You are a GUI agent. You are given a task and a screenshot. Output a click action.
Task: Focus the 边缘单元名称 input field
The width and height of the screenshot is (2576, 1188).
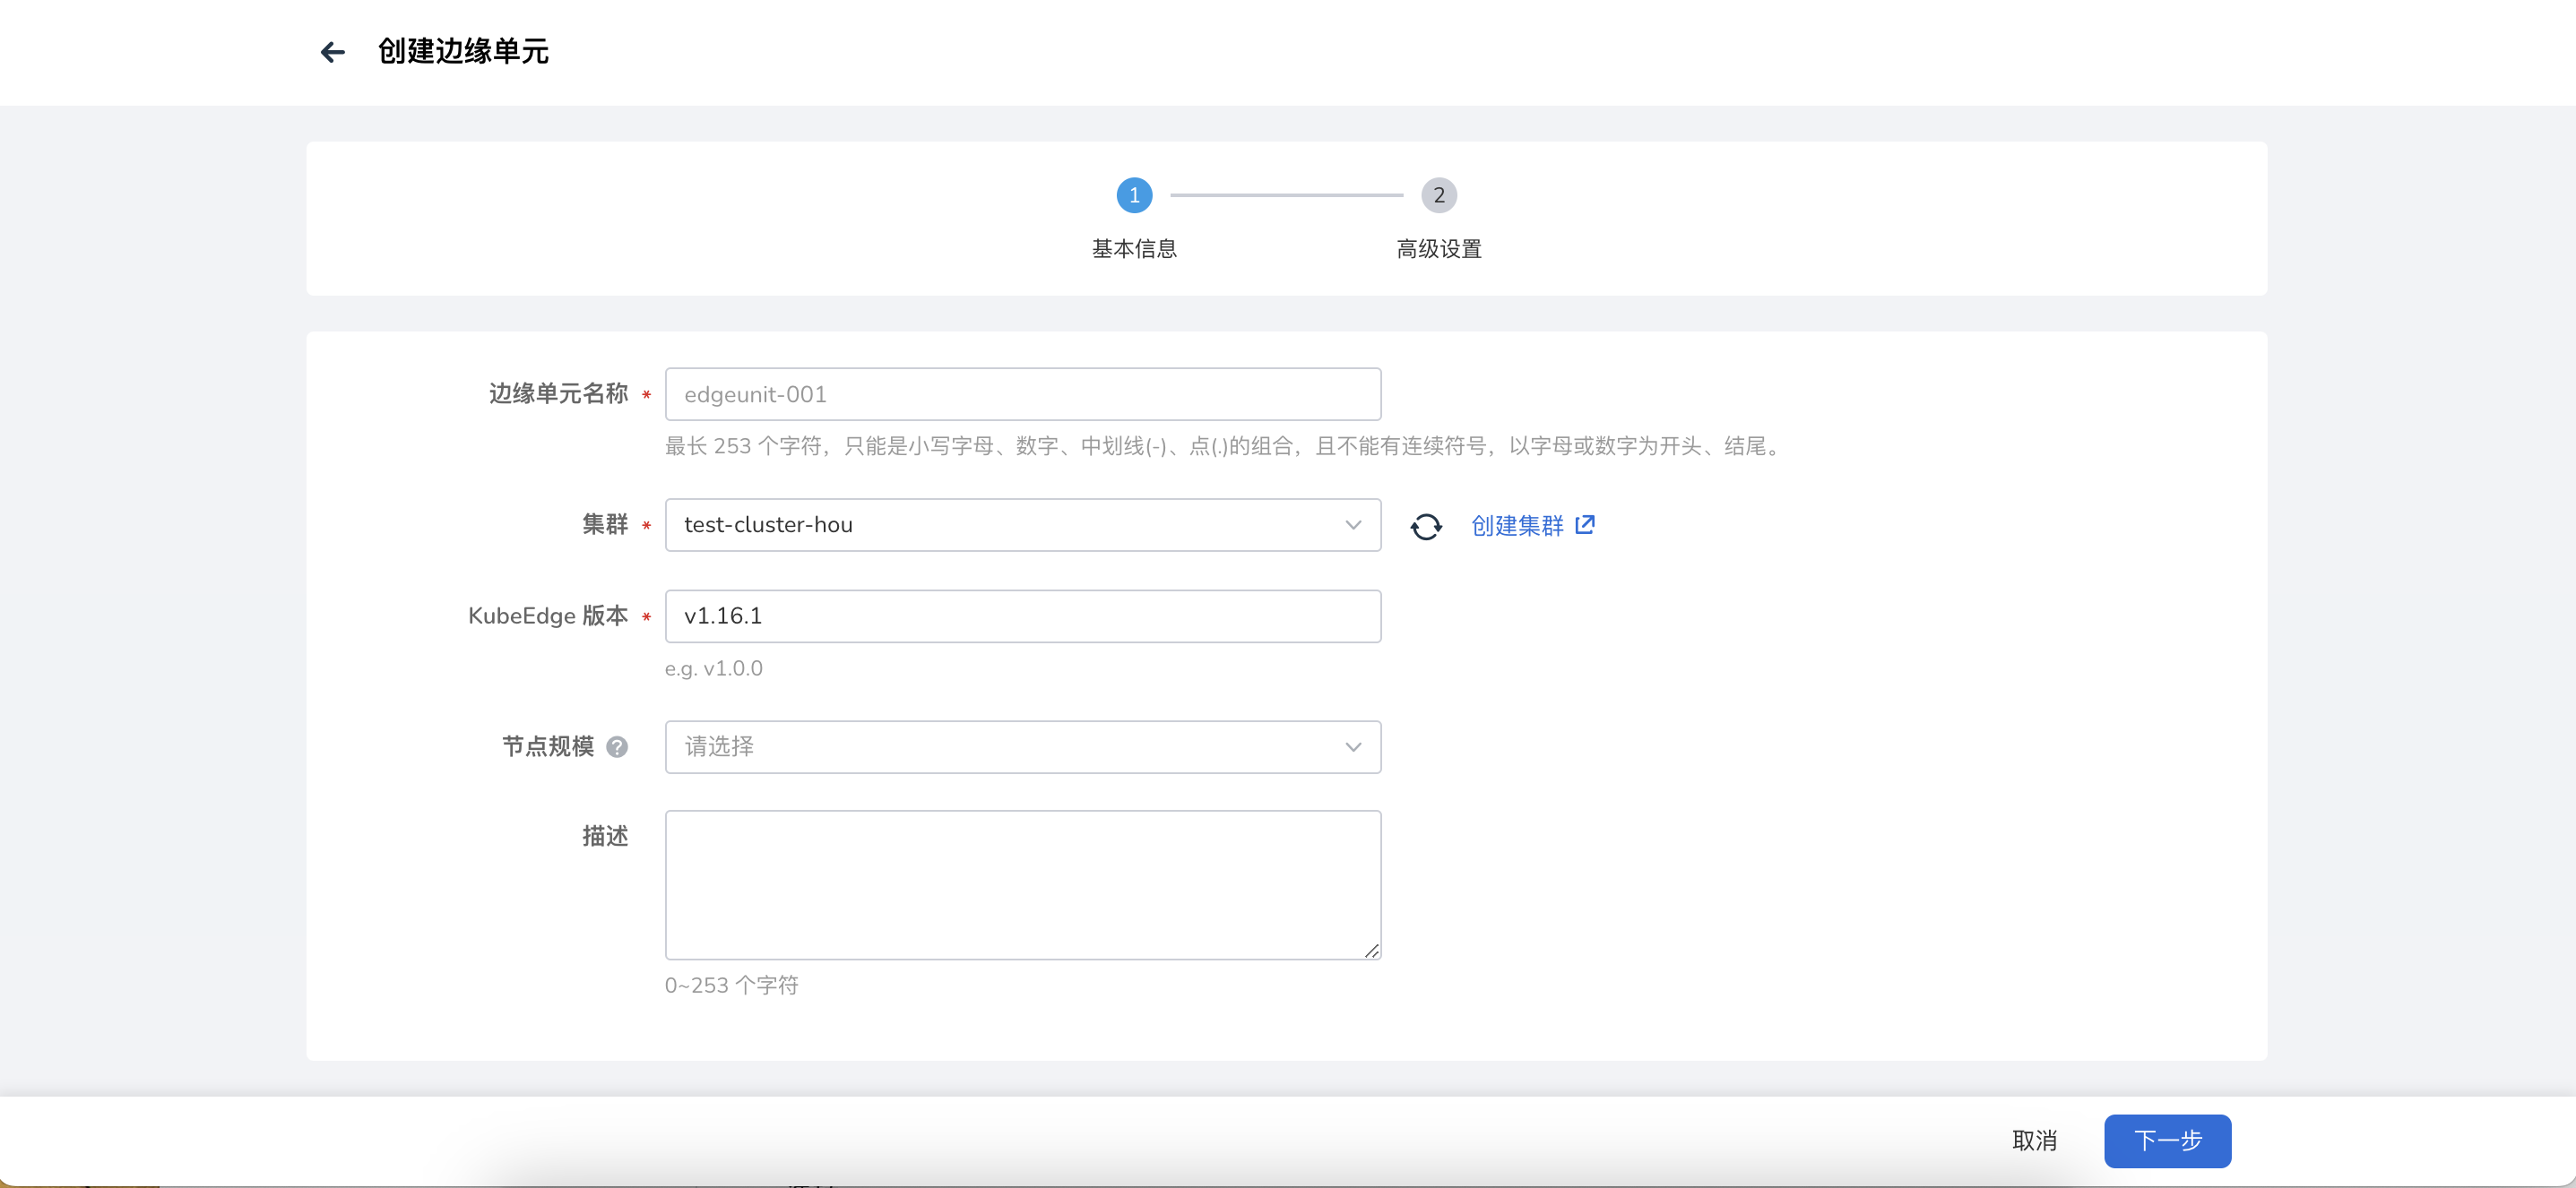[x=1022, y=393]
